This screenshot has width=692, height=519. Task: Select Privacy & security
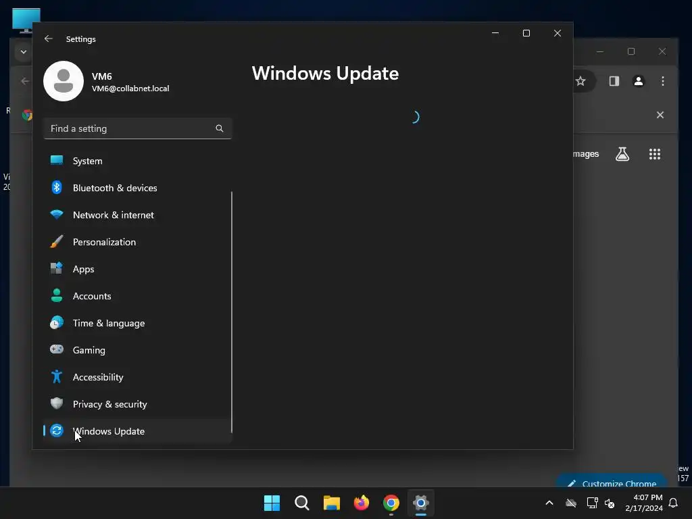(138, 404)
